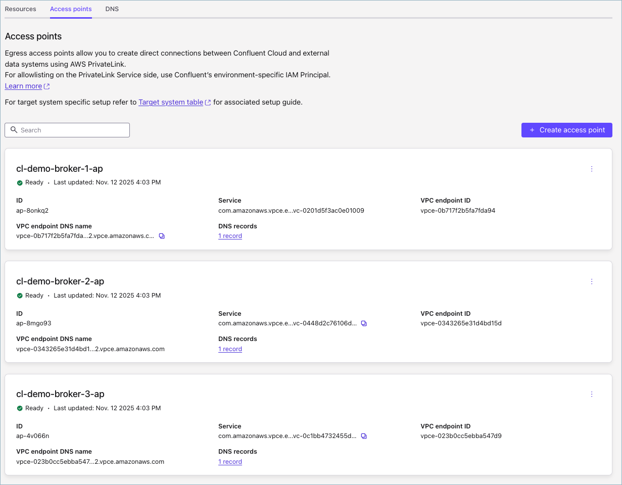Click the external link icon beside Learn more
The height and width of the screenshot is (485, 622).
pyautogui.click(x=46, y=86)
